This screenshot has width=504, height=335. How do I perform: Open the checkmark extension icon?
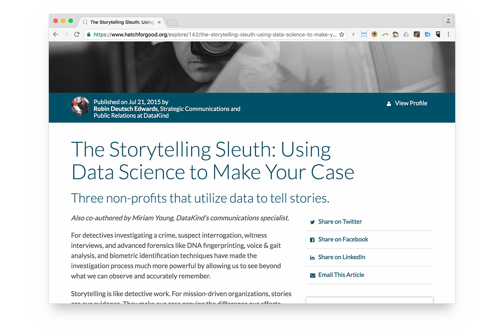tap(416, 34)
